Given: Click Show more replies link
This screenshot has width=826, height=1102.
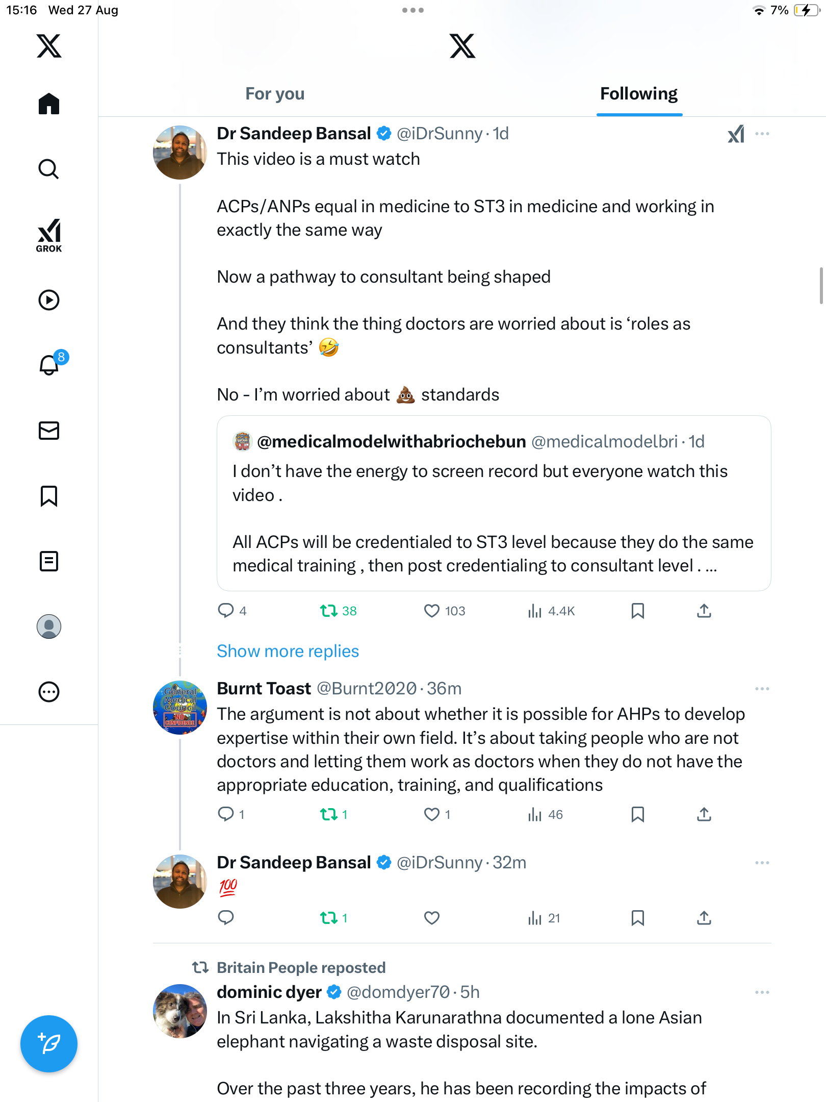Looking at the screenshot, I should point(288,652).
